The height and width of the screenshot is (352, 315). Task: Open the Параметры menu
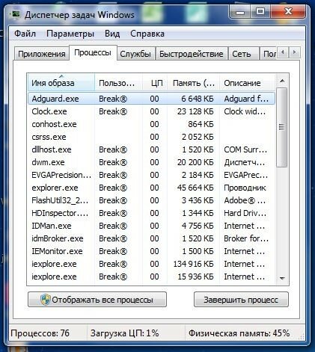coord(70,34)
